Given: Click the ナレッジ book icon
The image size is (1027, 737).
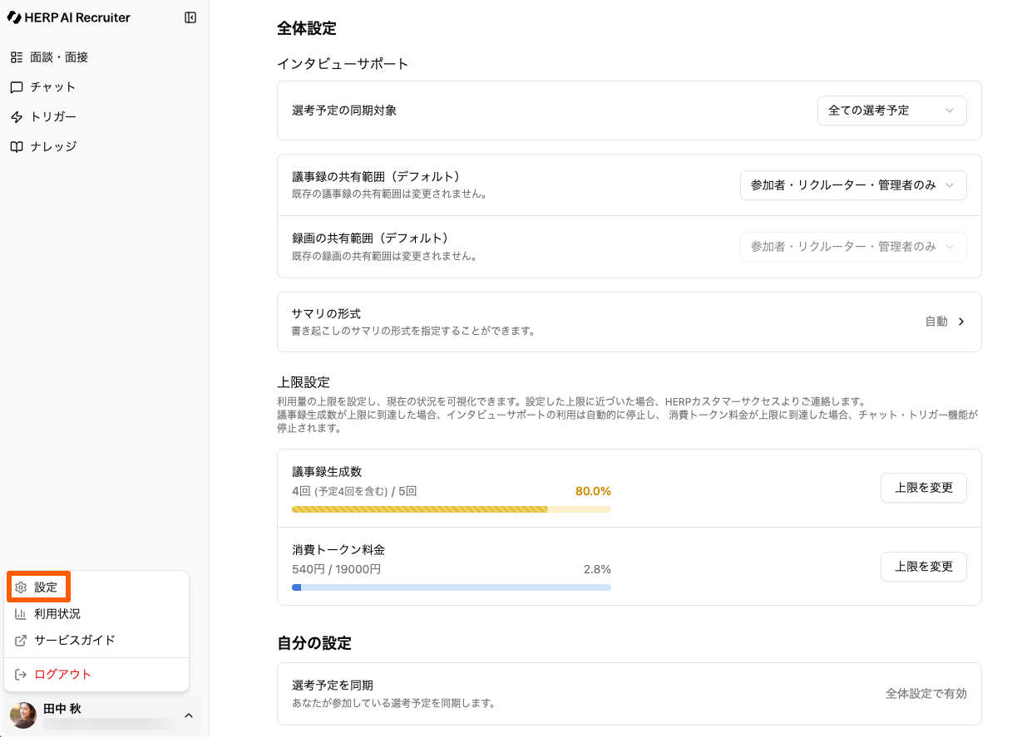Looking at the screenshot, I should [17, 147].
